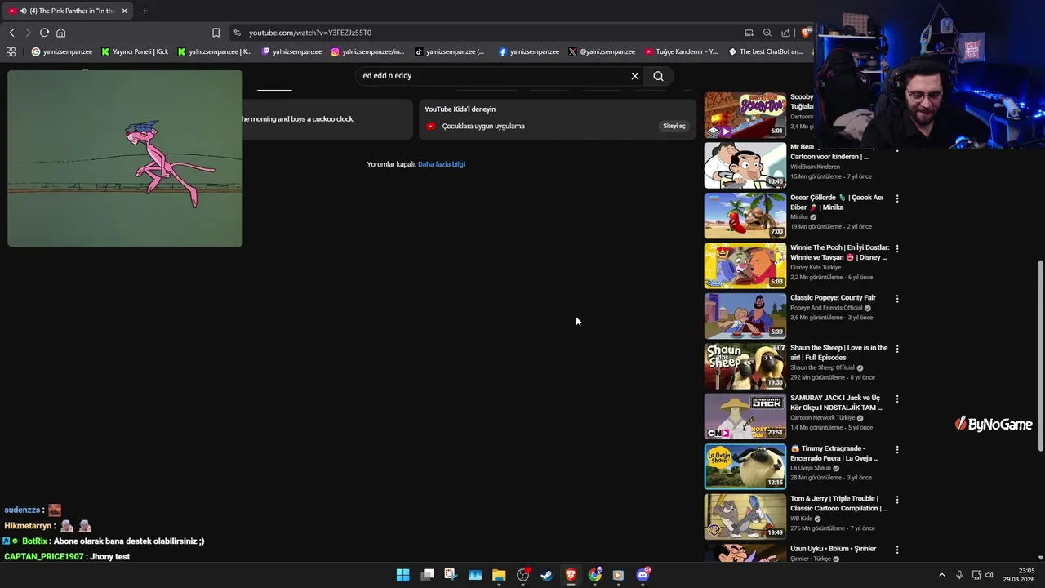Open Tuğçe Kandemir YouTube bookmark
Viewport: 1045px width, 588px height.
[681, 51]
